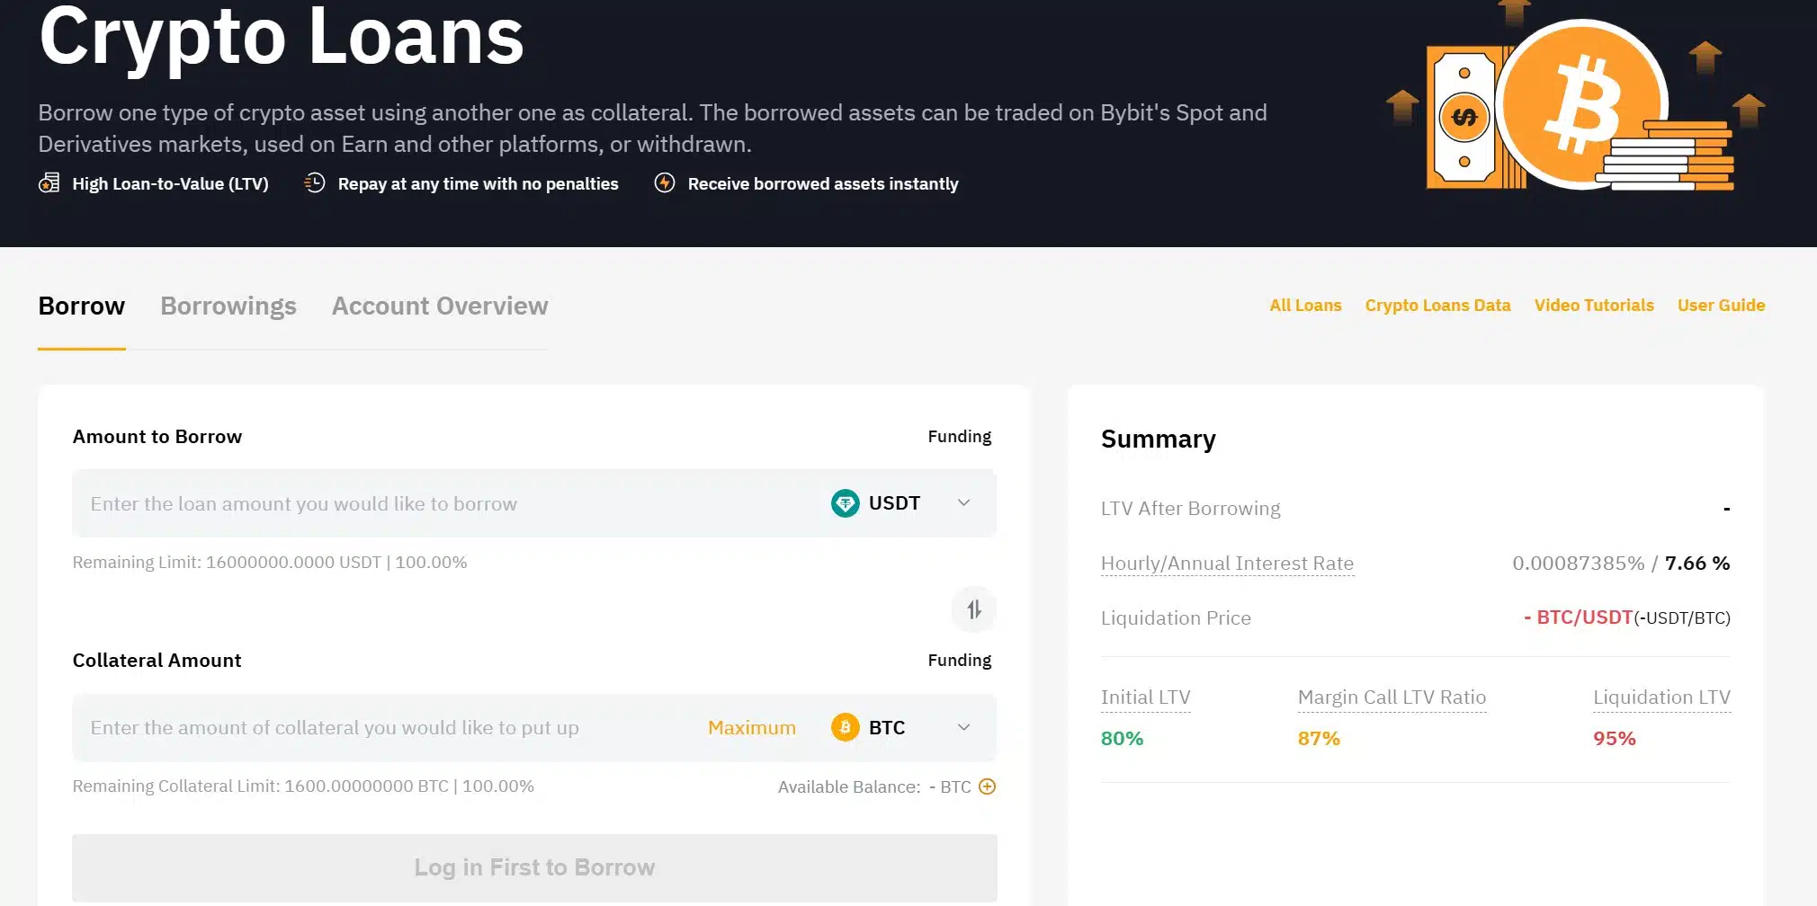Click the High Loan-to-Value icon
The width and height of the screenshot is (1817, 906).
(x=49, y=183)
